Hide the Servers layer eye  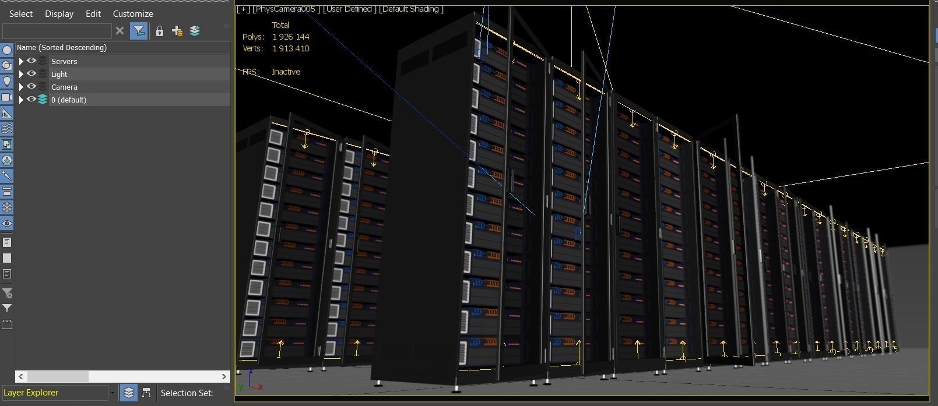tap(31, 61)
